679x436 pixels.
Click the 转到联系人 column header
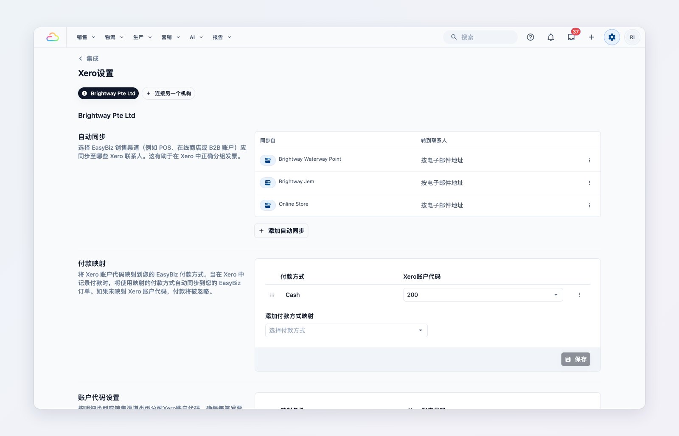tap(434, 140)
